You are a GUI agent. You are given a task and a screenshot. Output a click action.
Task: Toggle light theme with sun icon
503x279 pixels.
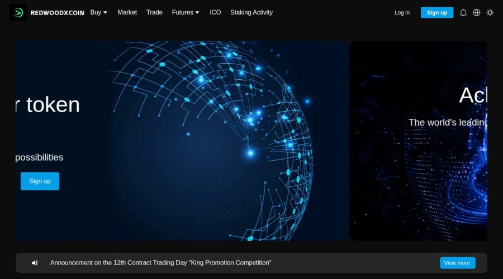click(490, 12)
